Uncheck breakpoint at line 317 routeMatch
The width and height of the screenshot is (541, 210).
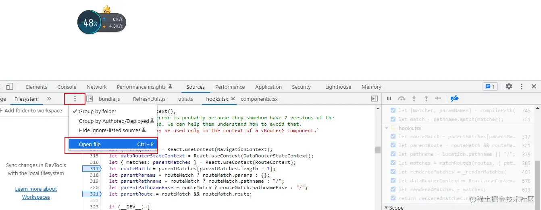(393, 137)
